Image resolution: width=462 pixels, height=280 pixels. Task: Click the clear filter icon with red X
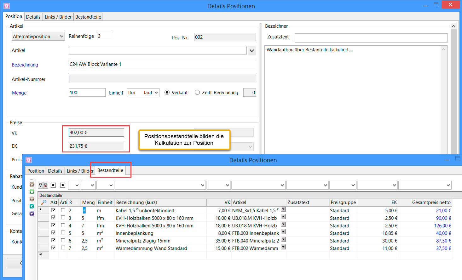point(46,185)
